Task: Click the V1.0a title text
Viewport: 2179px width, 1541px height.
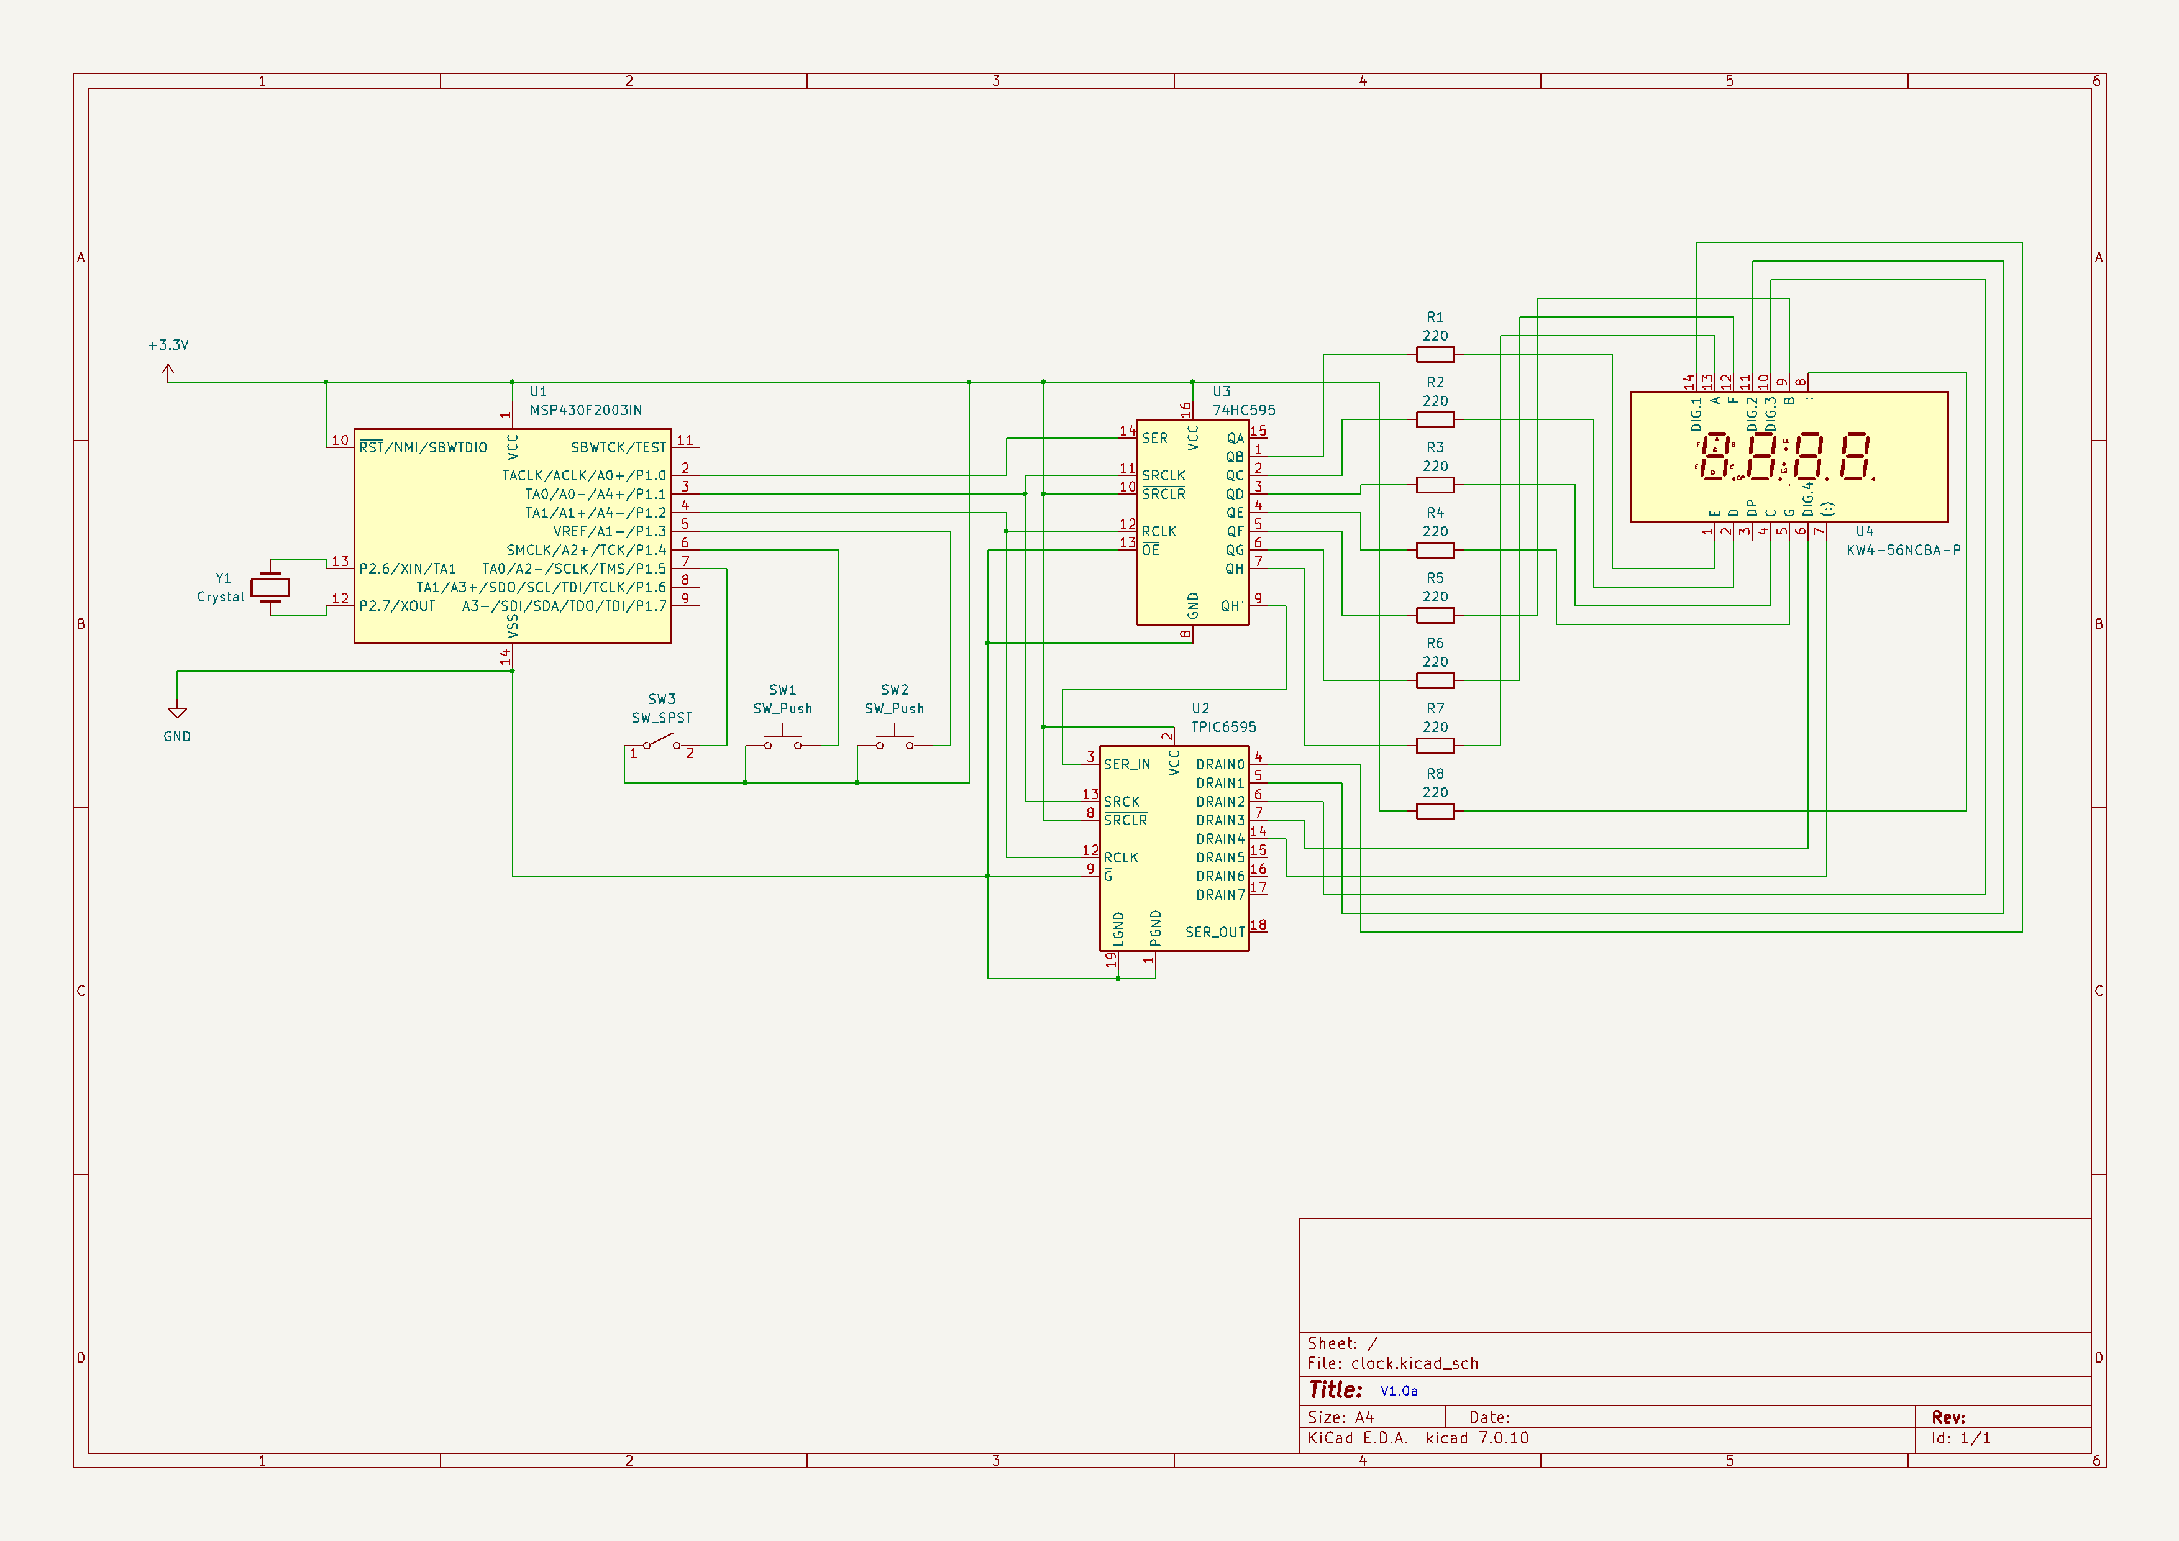Action: click(x=1398, y=1391)
